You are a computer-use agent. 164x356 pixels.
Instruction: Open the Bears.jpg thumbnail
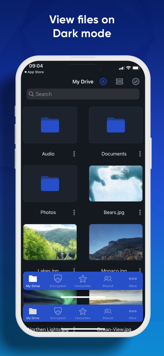(116, 184)
